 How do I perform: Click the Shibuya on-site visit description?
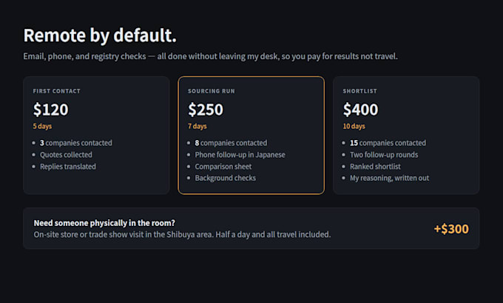(x=182, y=234)
